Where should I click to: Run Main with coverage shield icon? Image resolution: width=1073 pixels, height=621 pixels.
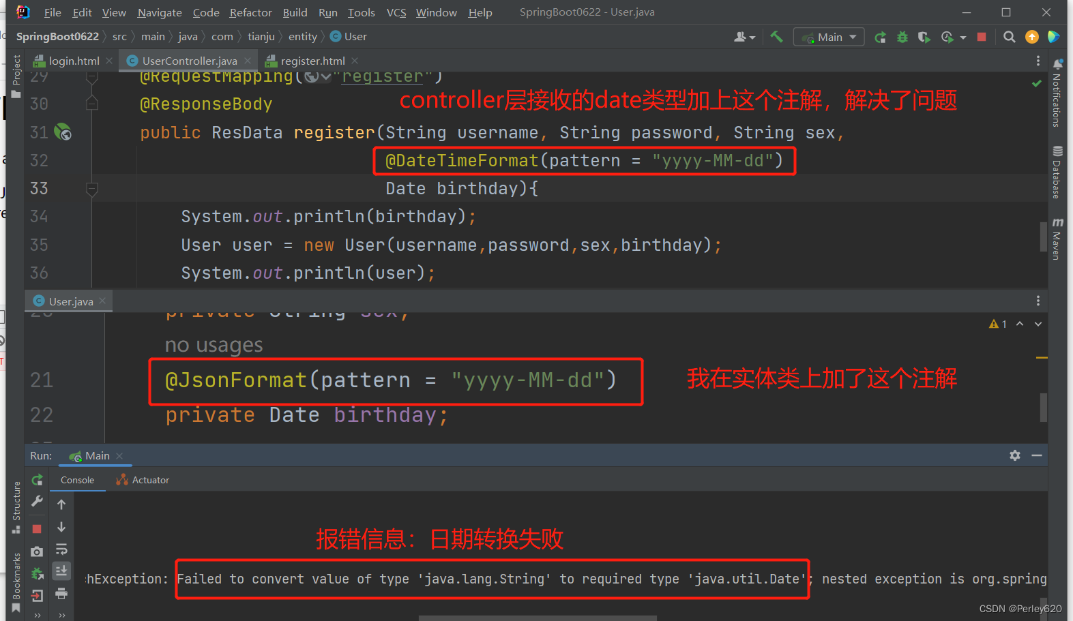pos(924,37)
